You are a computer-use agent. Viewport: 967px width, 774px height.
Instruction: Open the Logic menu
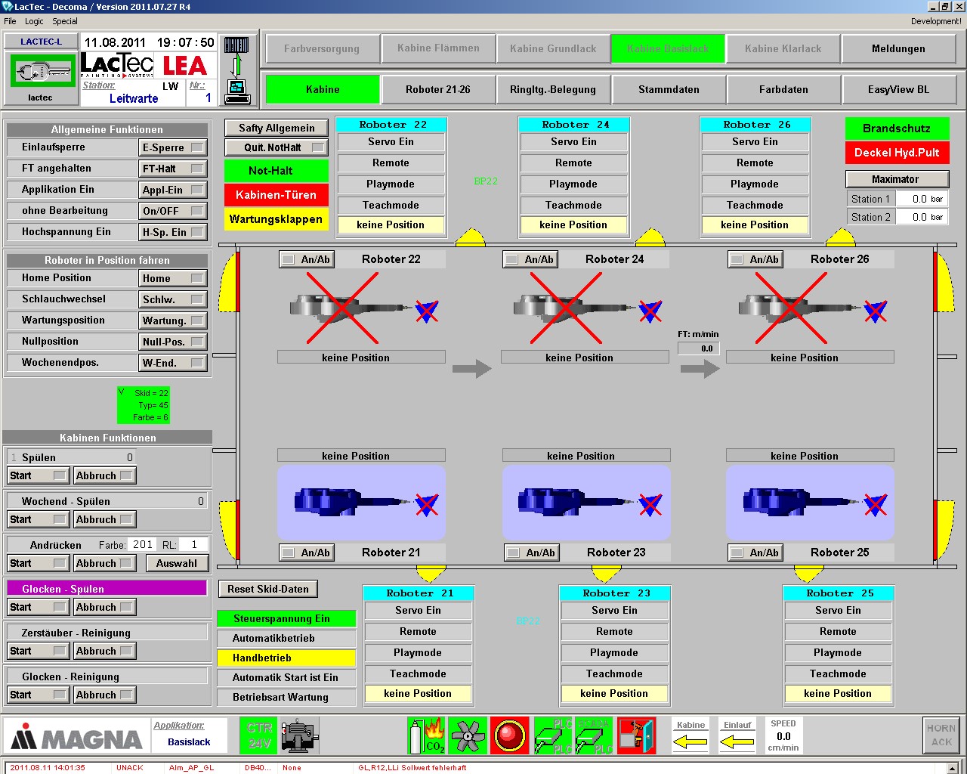coord(34,21)
